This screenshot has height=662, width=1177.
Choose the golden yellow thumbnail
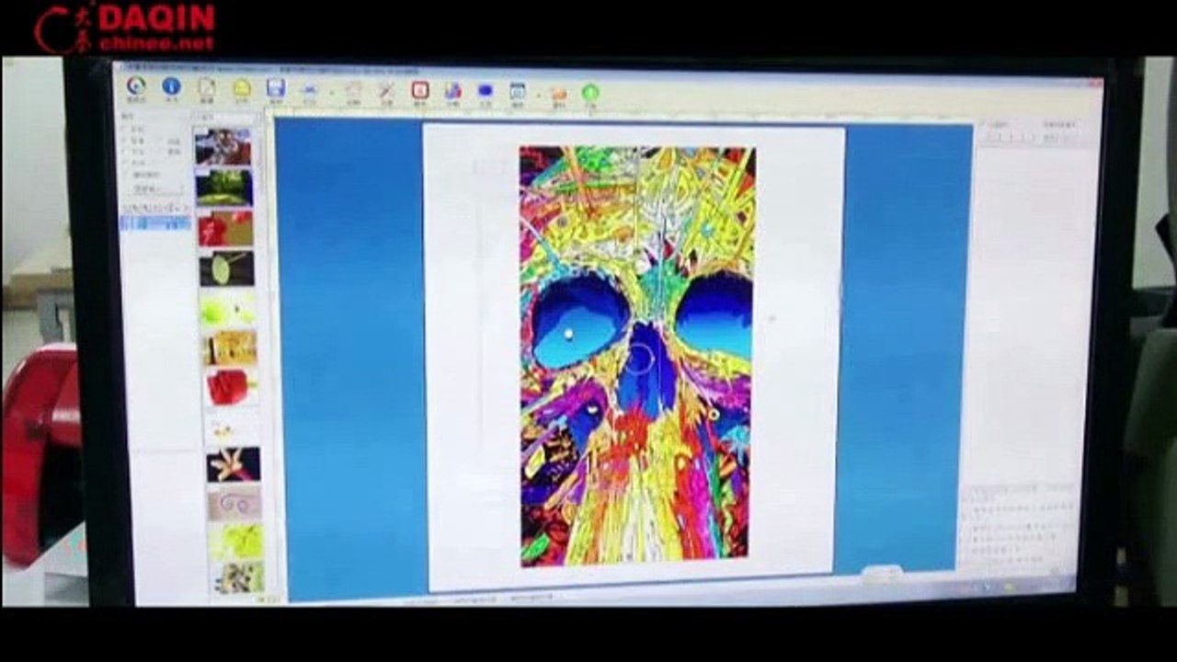click(230, 348)
